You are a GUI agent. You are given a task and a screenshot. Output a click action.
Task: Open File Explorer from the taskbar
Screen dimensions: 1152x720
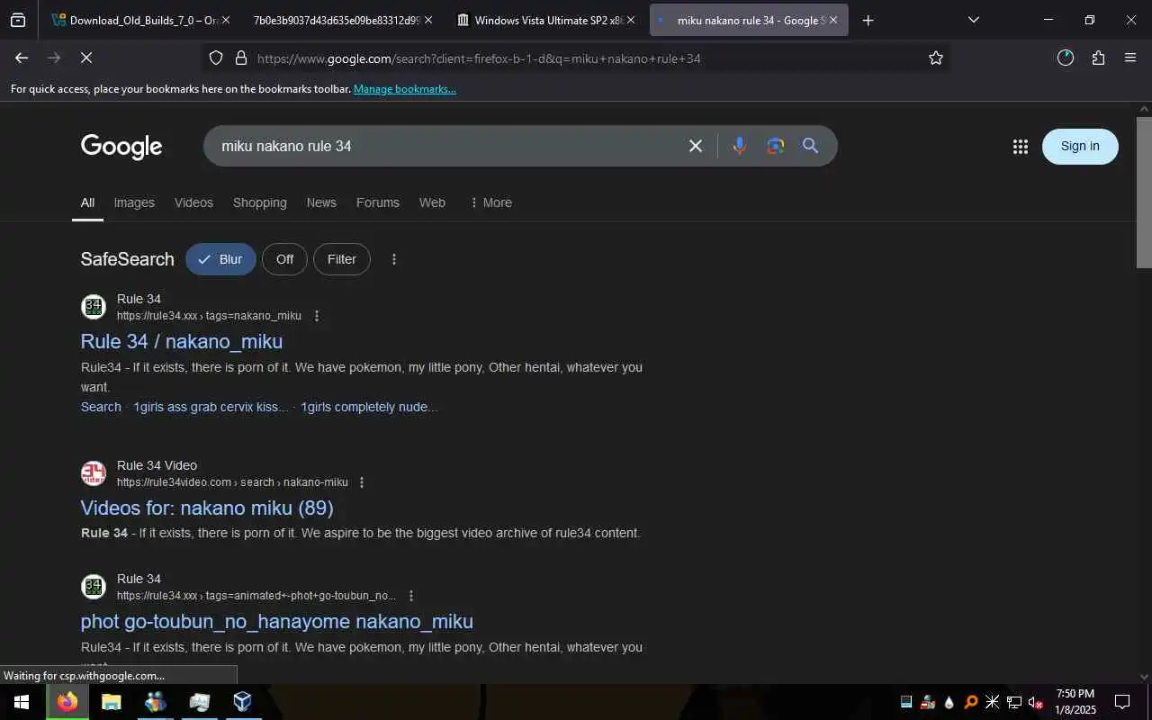coord(111,702)
